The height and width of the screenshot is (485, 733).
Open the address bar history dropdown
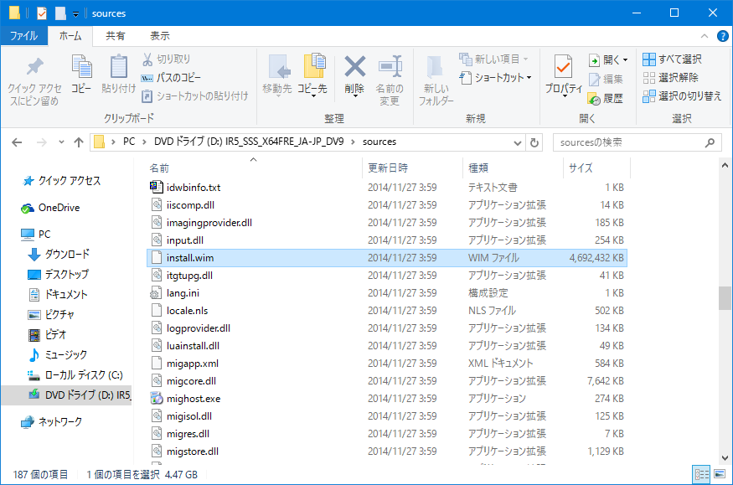click(x=518, y=142)
